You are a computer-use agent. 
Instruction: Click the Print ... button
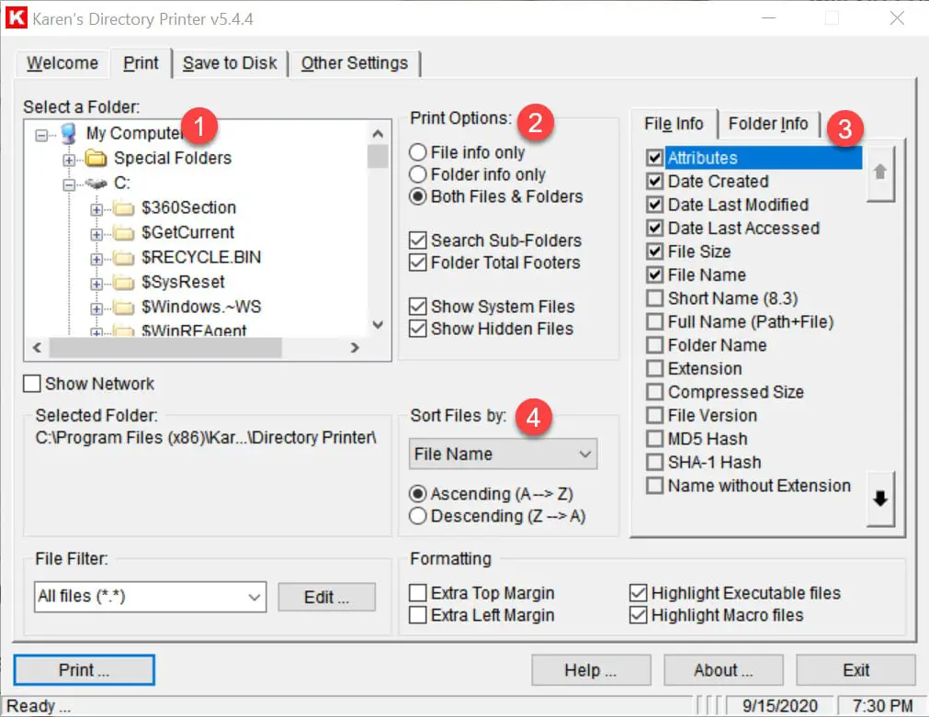click(85, 670)
